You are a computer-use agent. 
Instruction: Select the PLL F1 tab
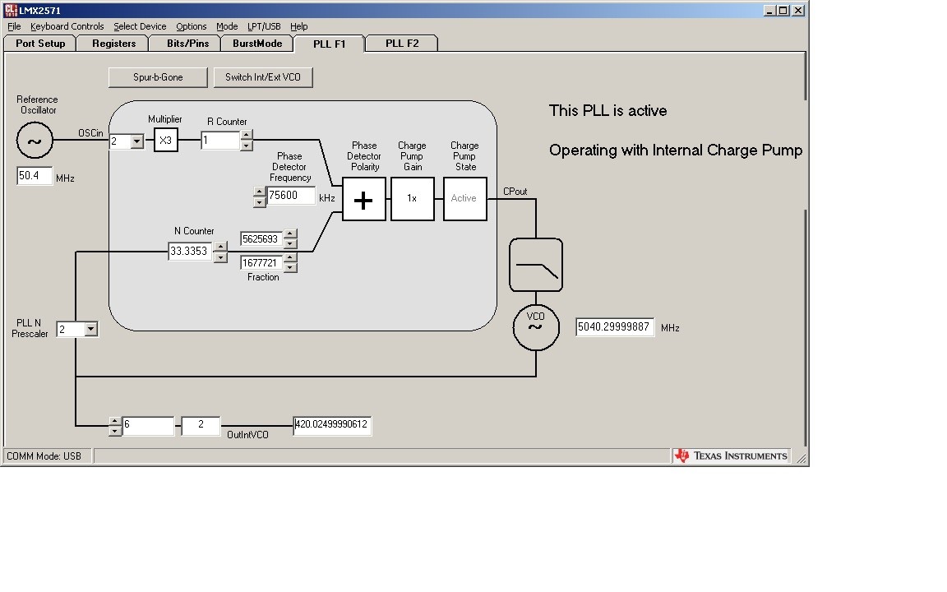[x=329, y=44]
